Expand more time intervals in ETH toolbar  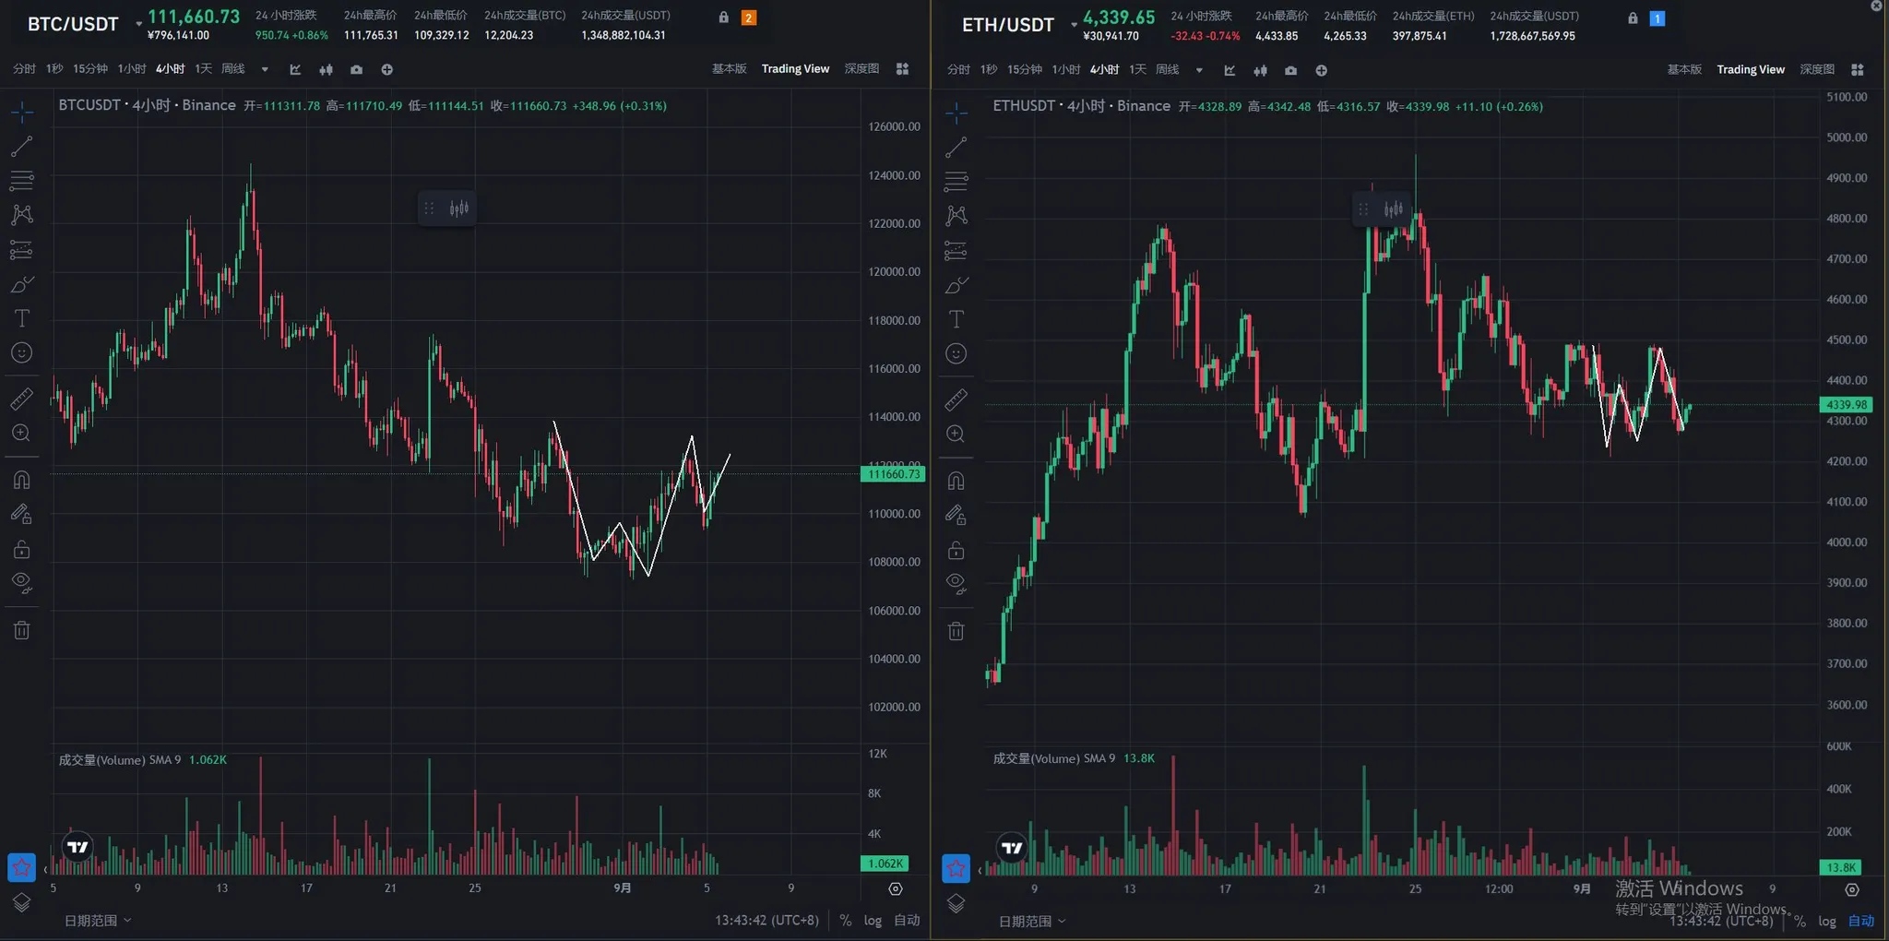point(1199,70)
